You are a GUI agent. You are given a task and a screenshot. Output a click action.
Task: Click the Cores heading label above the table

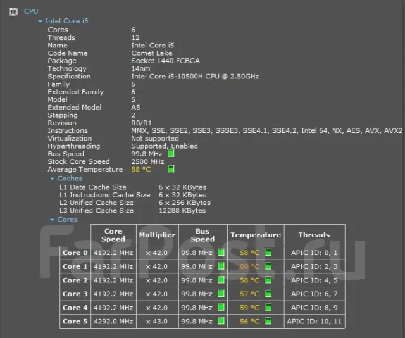(x=68, y=220)
